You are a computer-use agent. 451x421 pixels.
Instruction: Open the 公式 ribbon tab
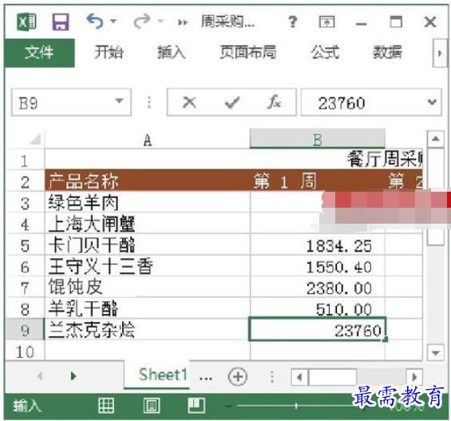pyautogui.click(x=325, y=53)
